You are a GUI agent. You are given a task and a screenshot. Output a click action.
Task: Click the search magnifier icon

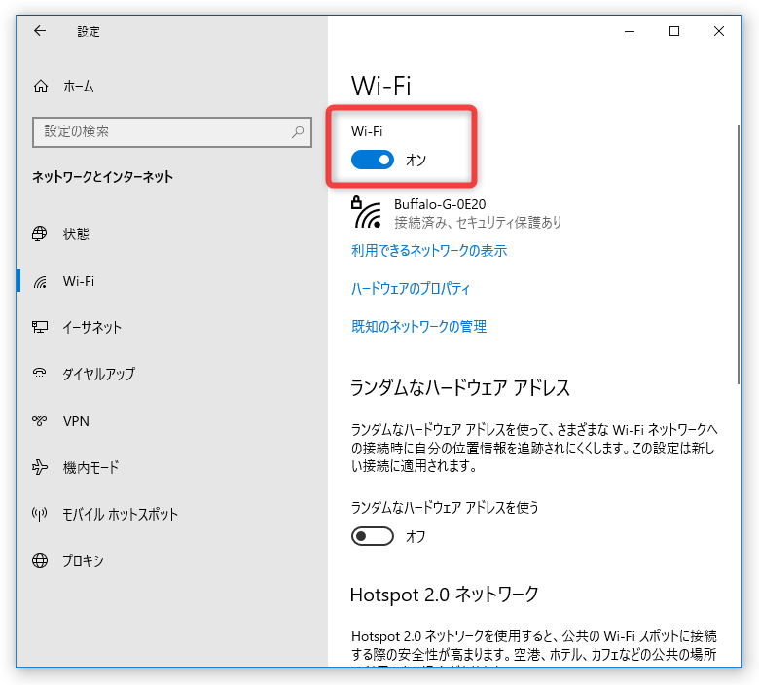pyautogui.click(x=297, y=131)
